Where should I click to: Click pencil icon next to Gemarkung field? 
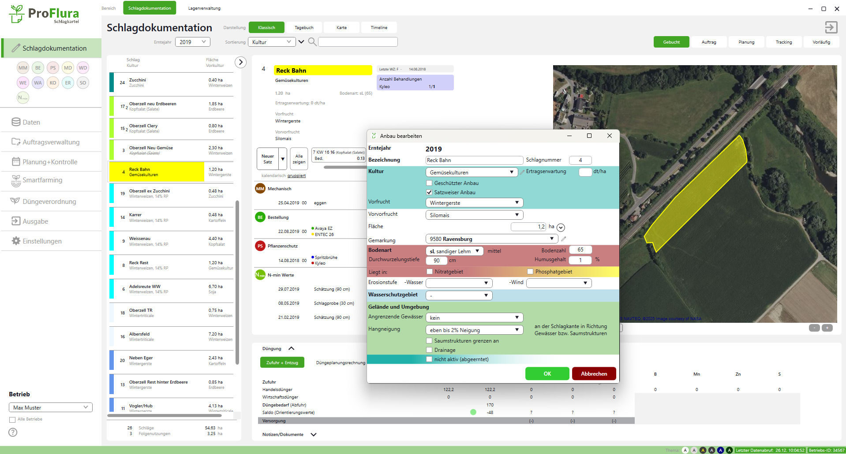click(564, 239)
